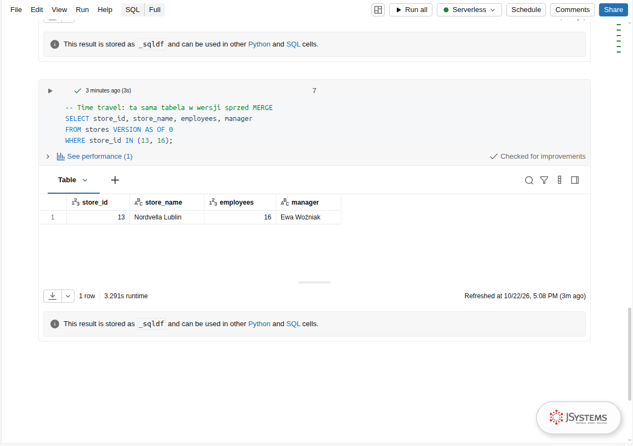Open See performance (1) link
This screenshot has height=446, width=633.
pos(100,157)
